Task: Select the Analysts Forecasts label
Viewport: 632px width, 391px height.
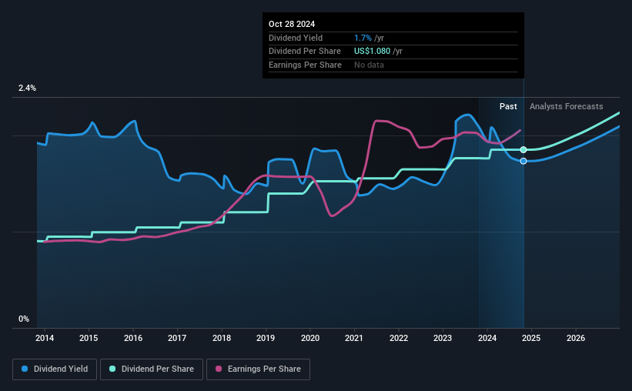Action: 566,106
